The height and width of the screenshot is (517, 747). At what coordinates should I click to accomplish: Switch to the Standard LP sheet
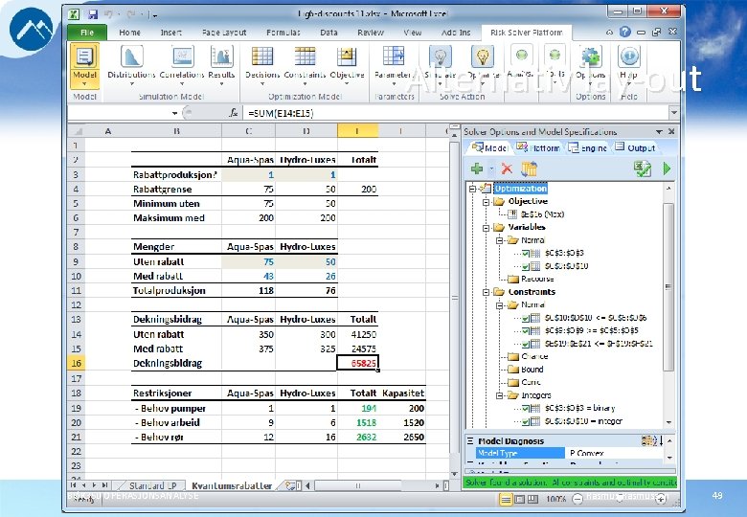point(152,486)
